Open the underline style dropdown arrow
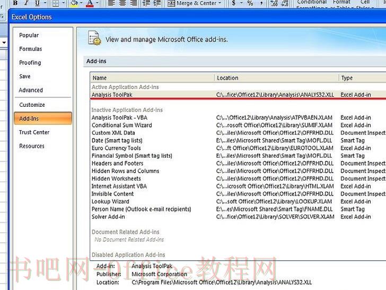The height and width of the screenshot is (290, 386). point(45,3)
